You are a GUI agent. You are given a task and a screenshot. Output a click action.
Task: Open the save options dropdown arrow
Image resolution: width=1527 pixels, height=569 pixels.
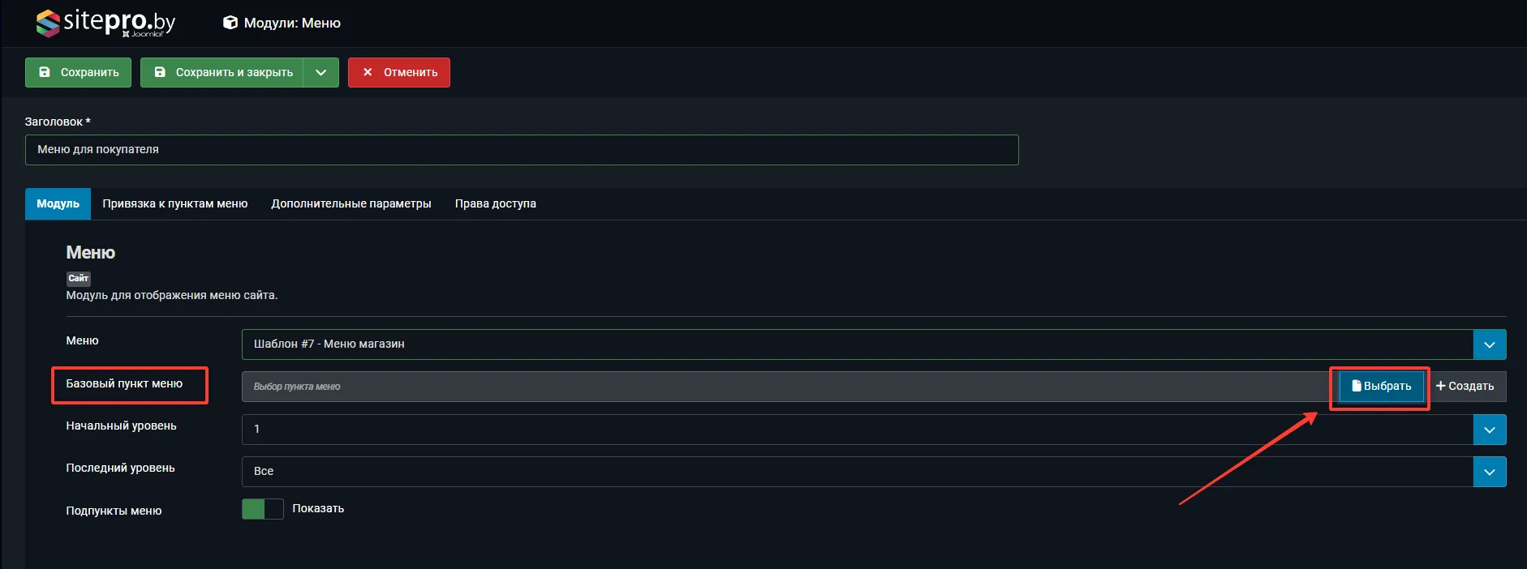click(321, 72)
